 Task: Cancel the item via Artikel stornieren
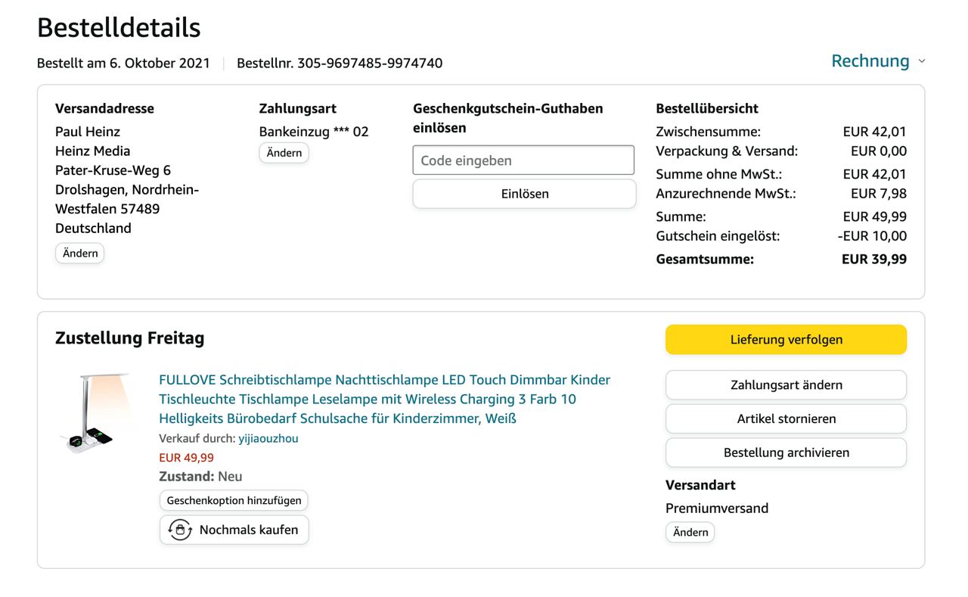click(786, 419)
